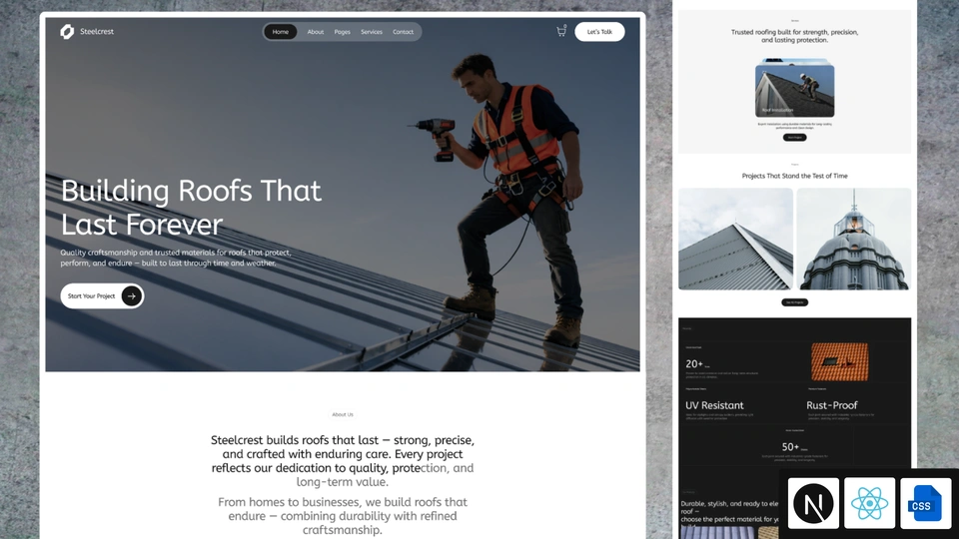
Task: Click the About Us section label
Action: pyautogui.click(x=343, y=414)
